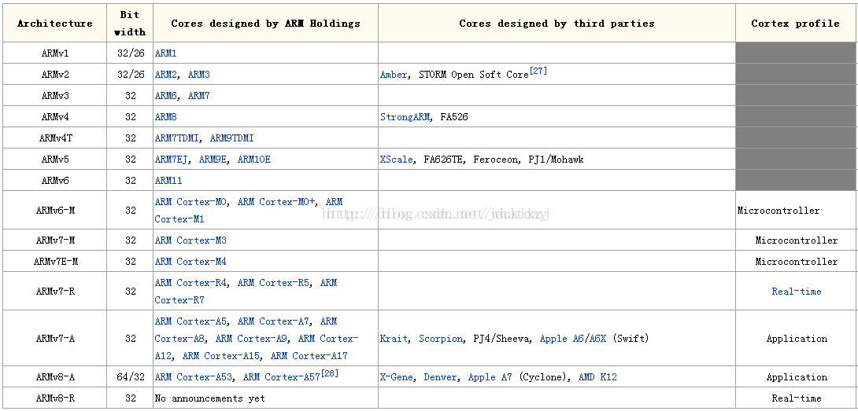858x411 pixels.
Task: Open citation reference [28]
Action: point(330,374)
